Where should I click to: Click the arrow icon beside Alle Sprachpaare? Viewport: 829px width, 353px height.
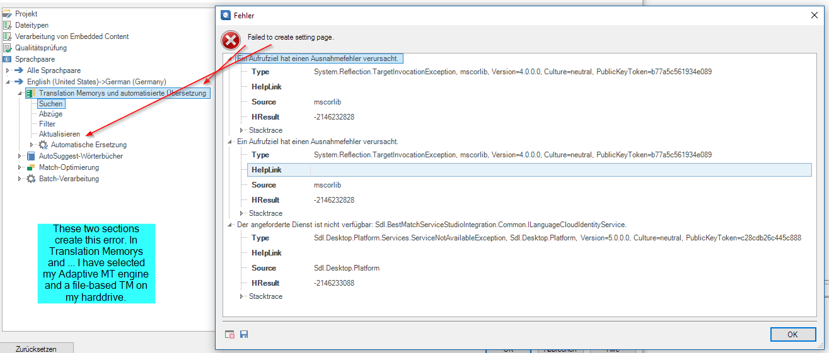tap(19, 70)
